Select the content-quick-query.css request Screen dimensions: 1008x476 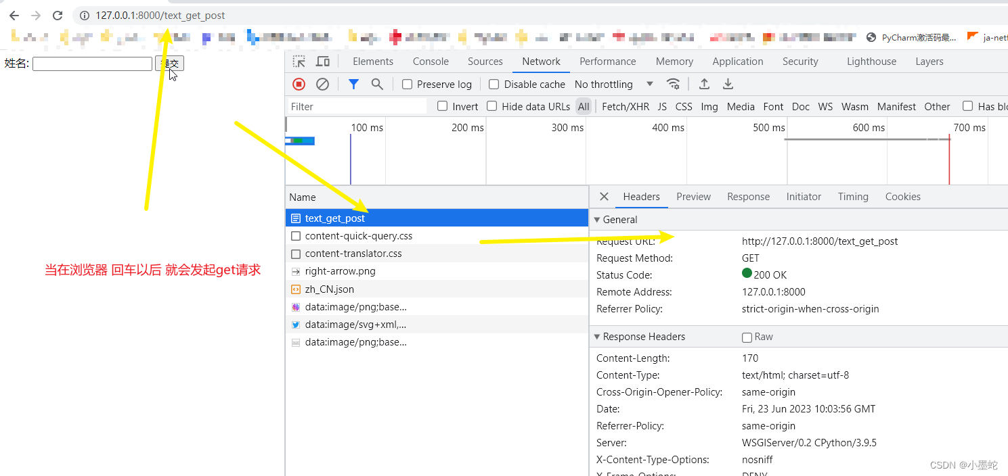[437, 236]
